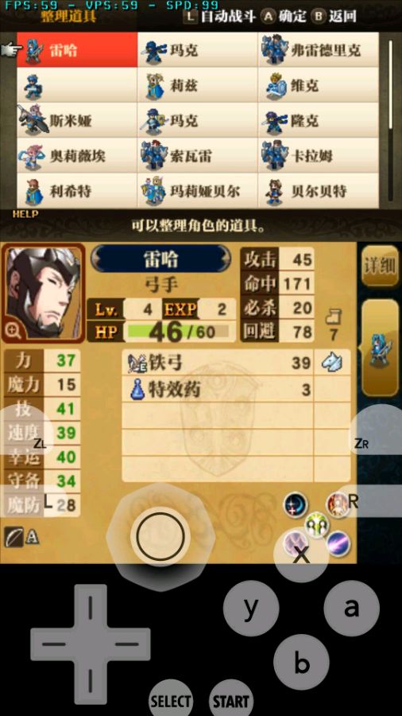402x716 pixels.
Task: Tap the emulator START button
Action: point(231,700)
